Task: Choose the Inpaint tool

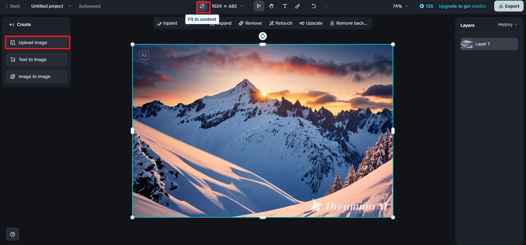Action: click(x=167, y=23)
